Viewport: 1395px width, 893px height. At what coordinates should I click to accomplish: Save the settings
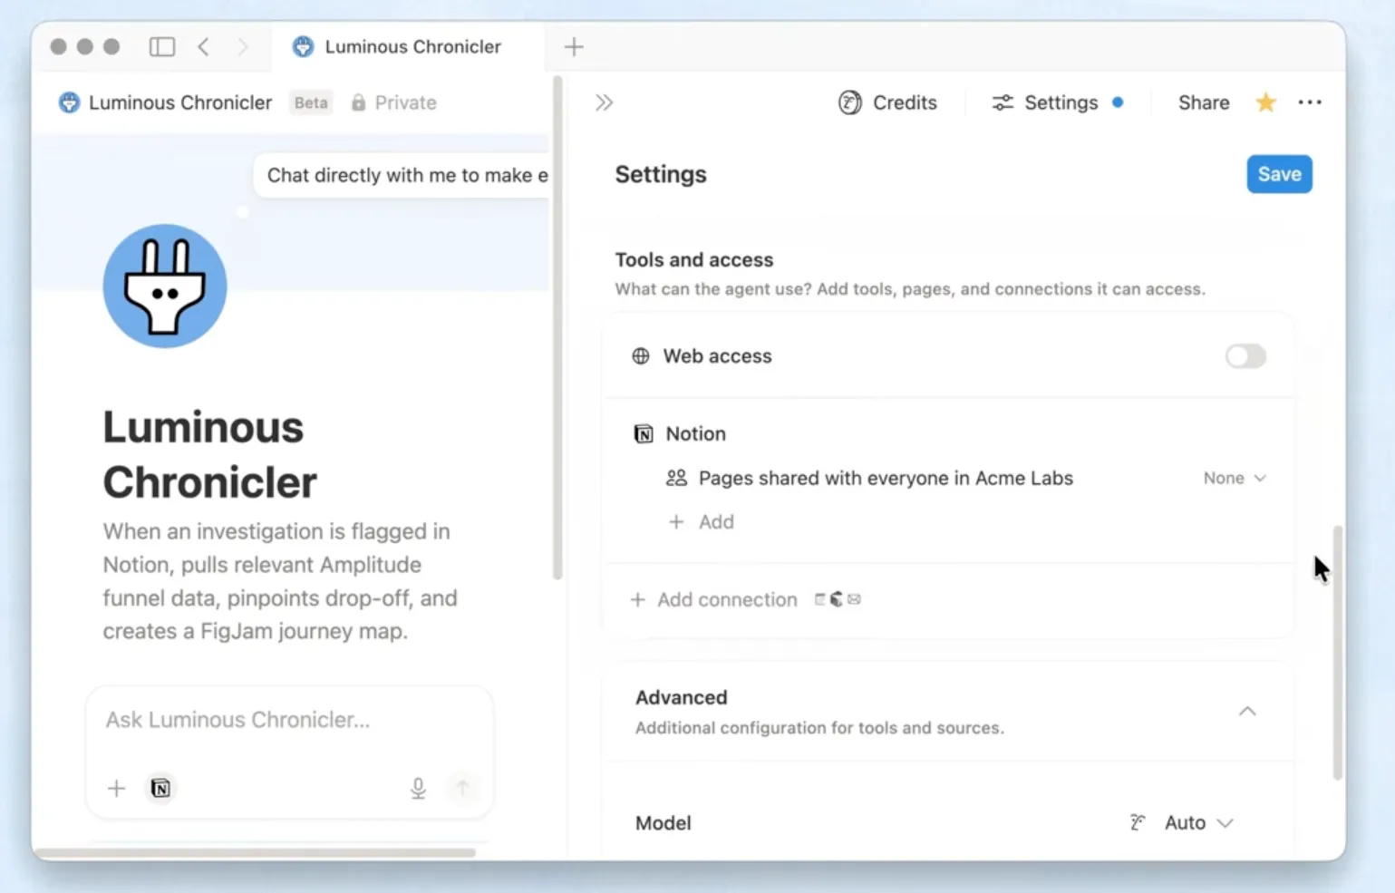point(1279,174)
